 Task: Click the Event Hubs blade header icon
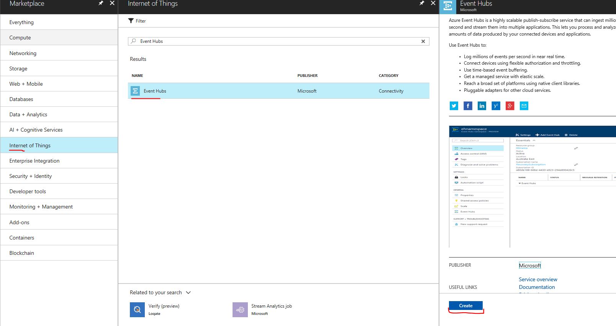tap(448, 7)
